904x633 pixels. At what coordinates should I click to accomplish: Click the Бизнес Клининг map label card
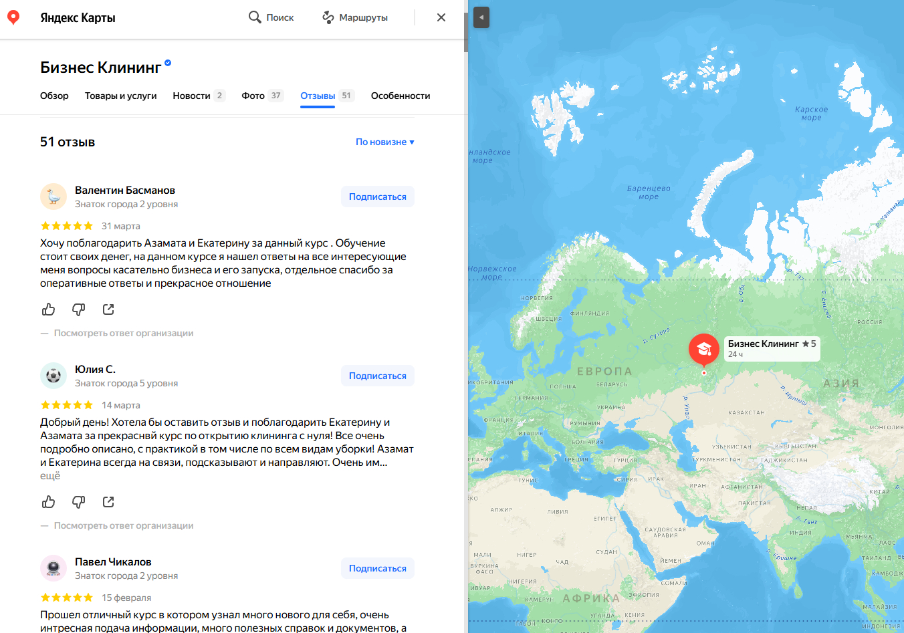coord(772,348)
